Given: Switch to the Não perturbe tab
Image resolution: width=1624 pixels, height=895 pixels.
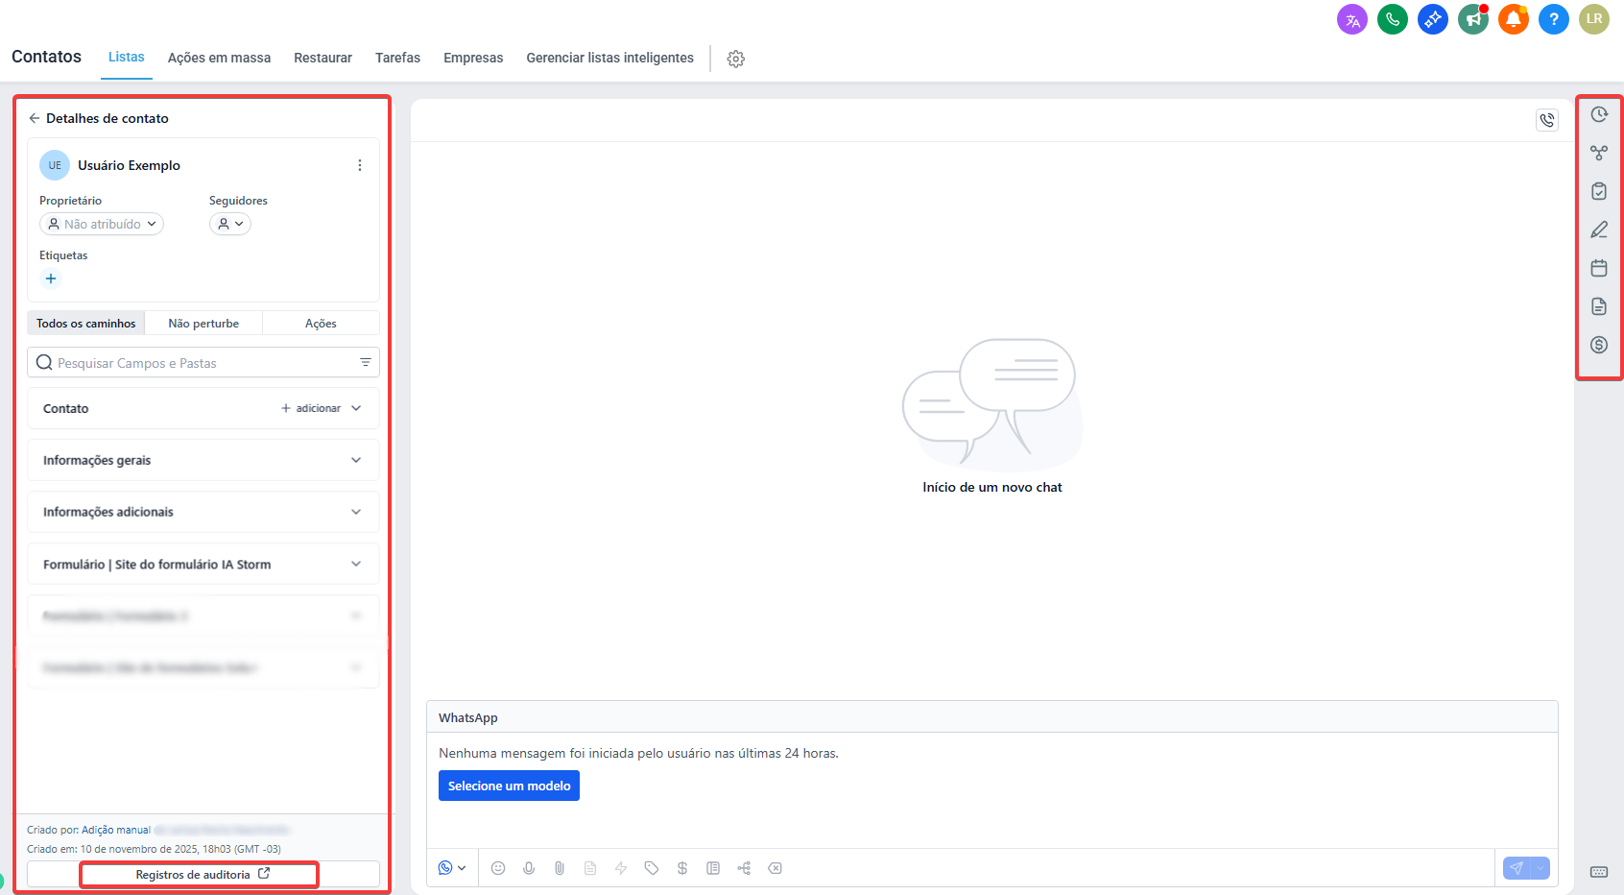Looking at the screenshot, I should pyautogui.click(x=203, y=324).
